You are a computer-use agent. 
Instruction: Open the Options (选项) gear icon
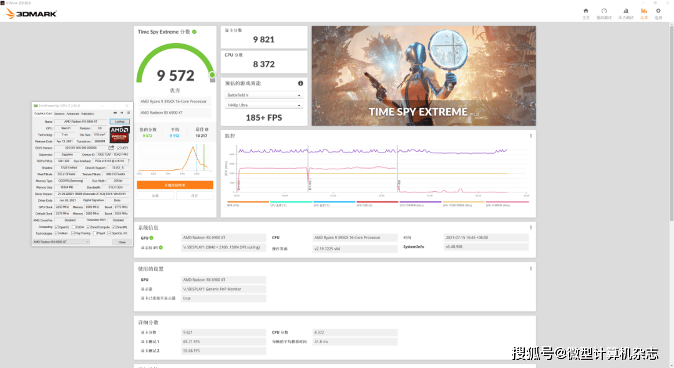[658, 11]
